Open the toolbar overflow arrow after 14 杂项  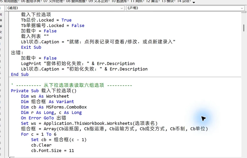[194, 2]
